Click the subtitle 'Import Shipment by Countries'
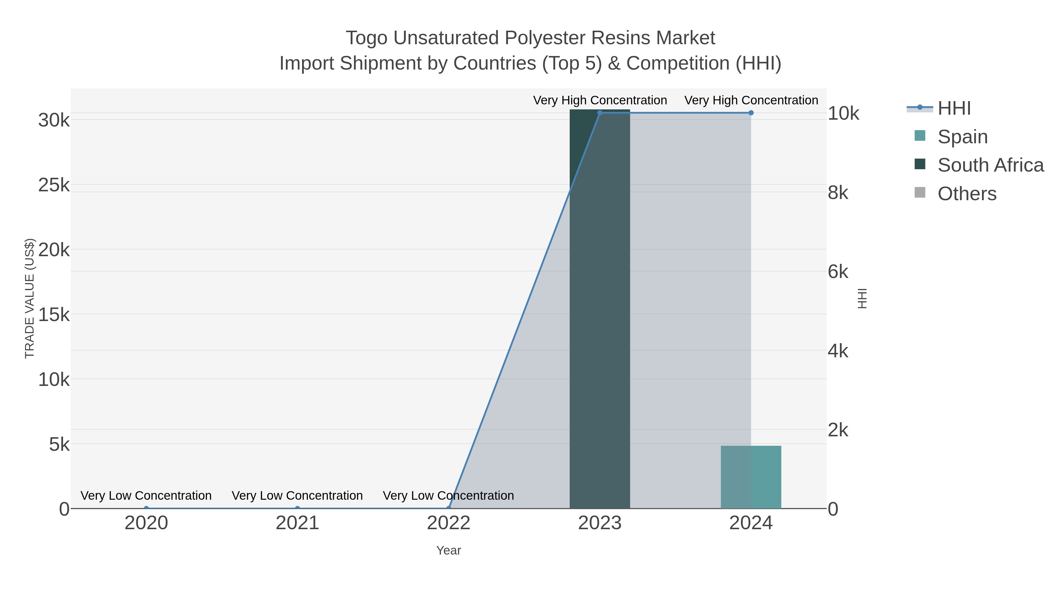 click(408, 63)
